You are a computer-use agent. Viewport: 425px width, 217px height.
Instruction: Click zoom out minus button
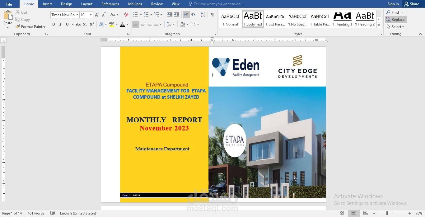coord(374,213)
